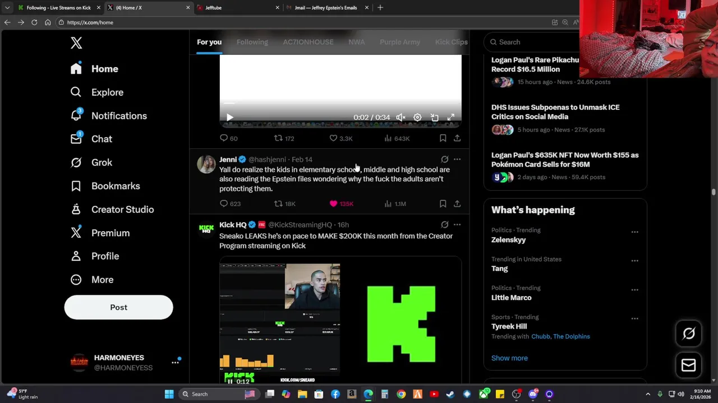Reply to Jenni's post with 623 replies
The width and height of the screenshot is (718, 403).
[230, 204]
